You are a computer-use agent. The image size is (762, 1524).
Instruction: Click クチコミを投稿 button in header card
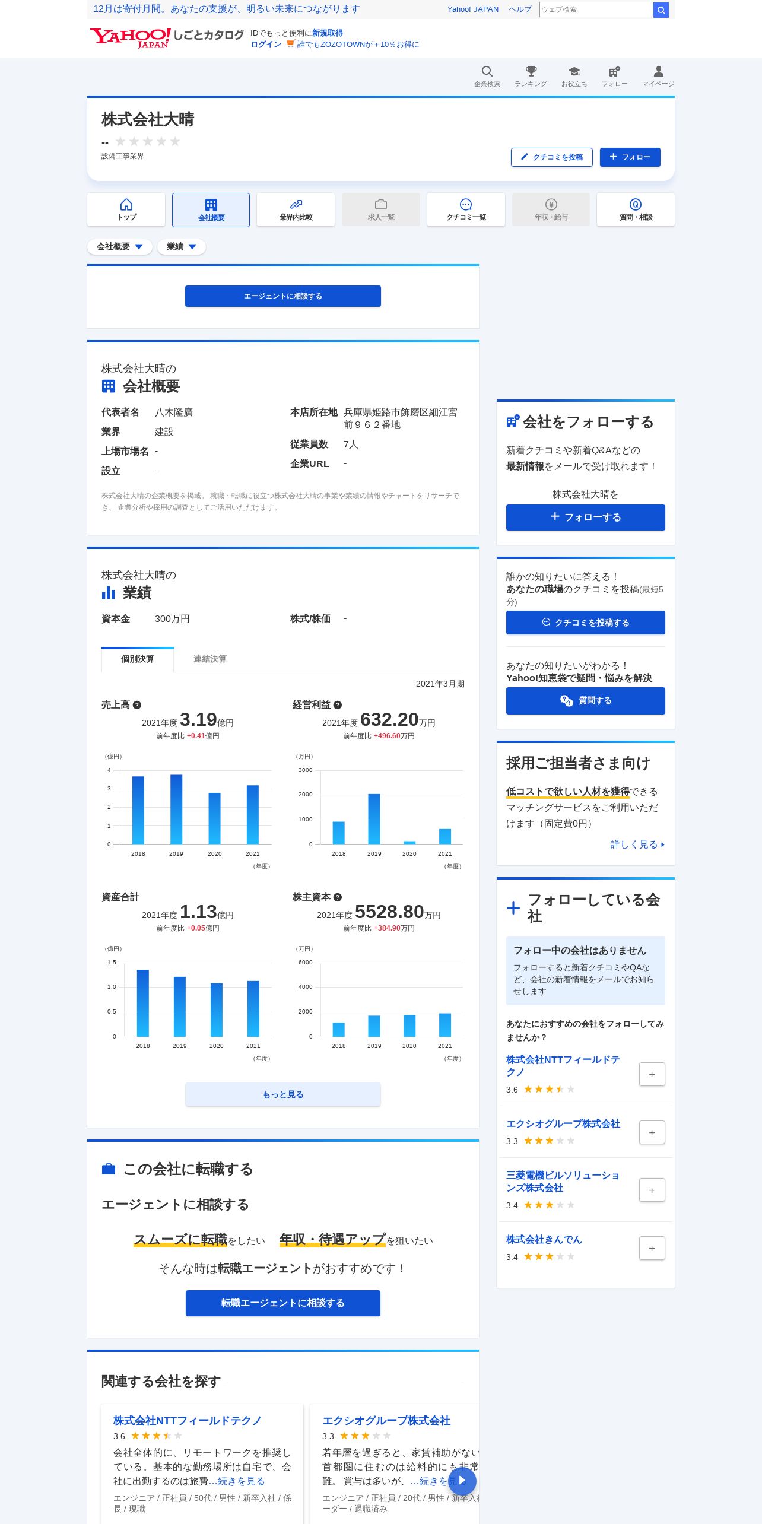coord(551,157)
